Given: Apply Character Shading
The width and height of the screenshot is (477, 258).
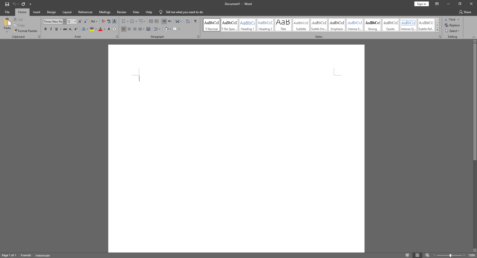Looking at the screenshot, I should (109, 29).
